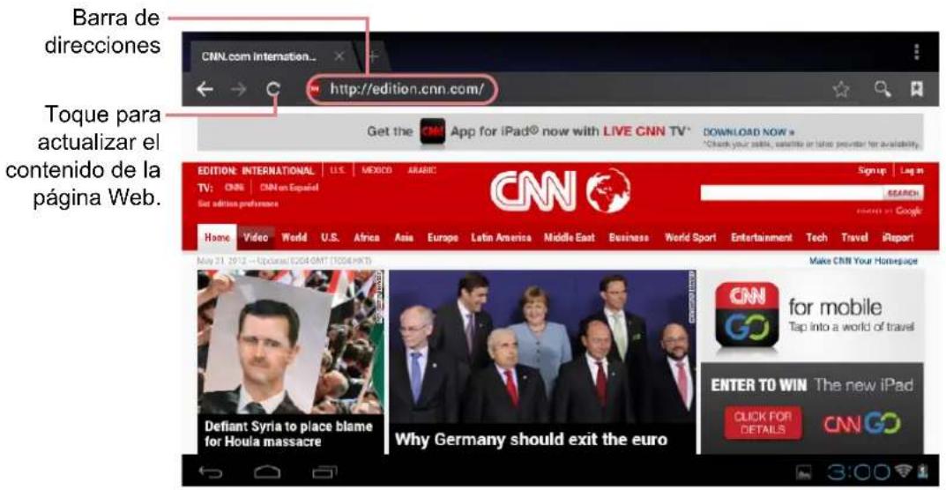The image size is (946, 490).
Task: Click the globe icon beside CNN logo
Action: click(x=608, y=190)
